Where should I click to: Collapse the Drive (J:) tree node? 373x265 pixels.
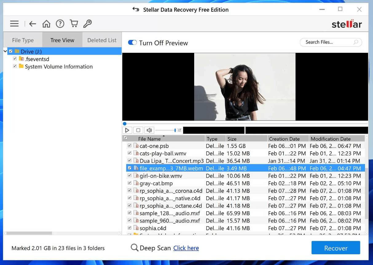pyautogui.click(x=5, y=51)
